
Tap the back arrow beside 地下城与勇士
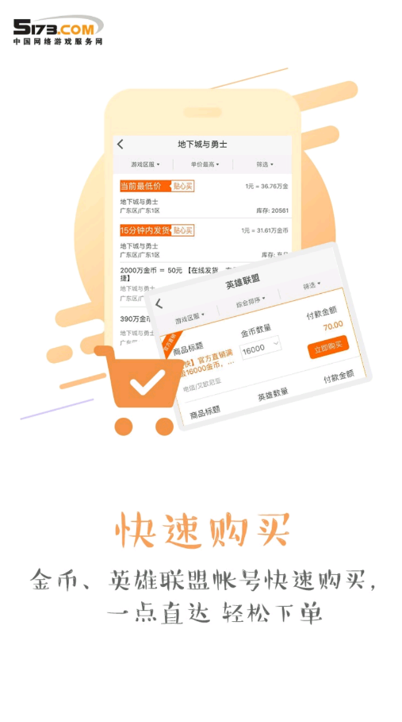[x=121, y=144]
